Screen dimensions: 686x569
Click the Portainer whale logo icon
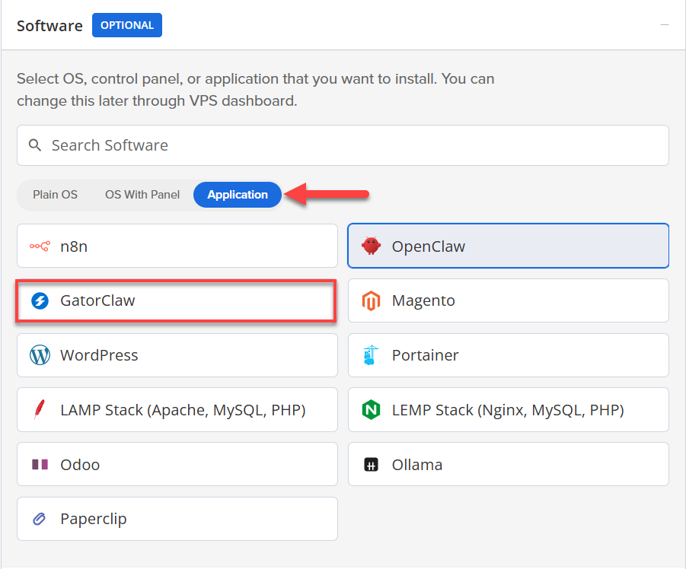coord(371,355)
